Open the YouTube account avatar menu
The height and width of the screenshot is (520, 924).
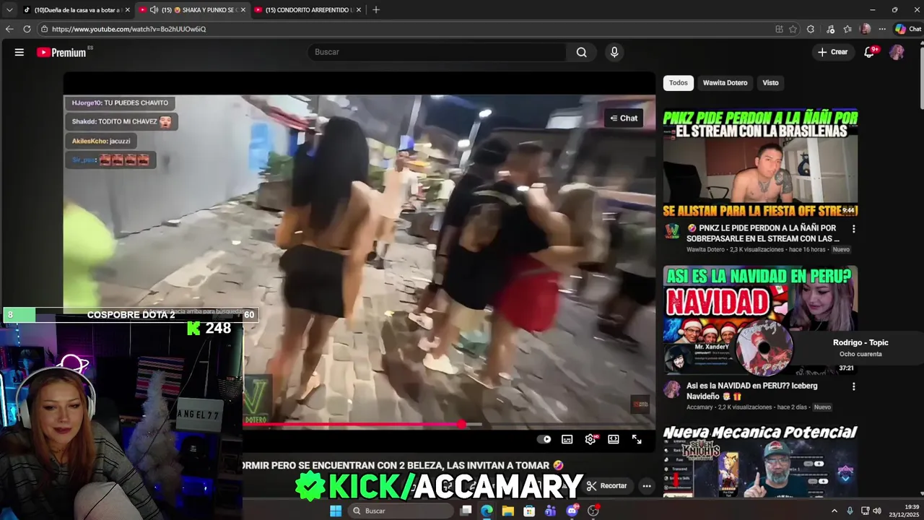pyautogui.click(x=897, y=52)
